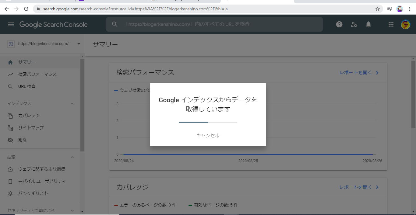Open カバレッジ in the sidebar

(40, 116)
